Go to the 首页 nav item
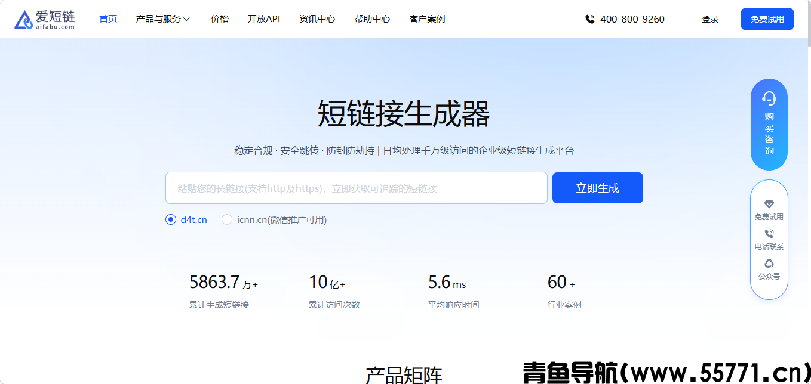 [108, 19]
